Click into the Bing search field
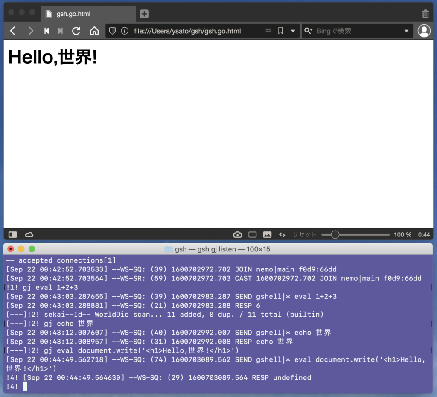 pos(358,31)
